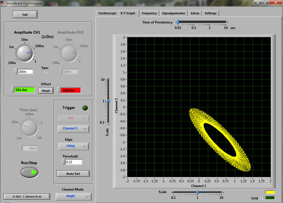Viewport: 283px width, 203px height.
Task: Open the Signalgenerator tab
Action: click(x=173, y=13)
